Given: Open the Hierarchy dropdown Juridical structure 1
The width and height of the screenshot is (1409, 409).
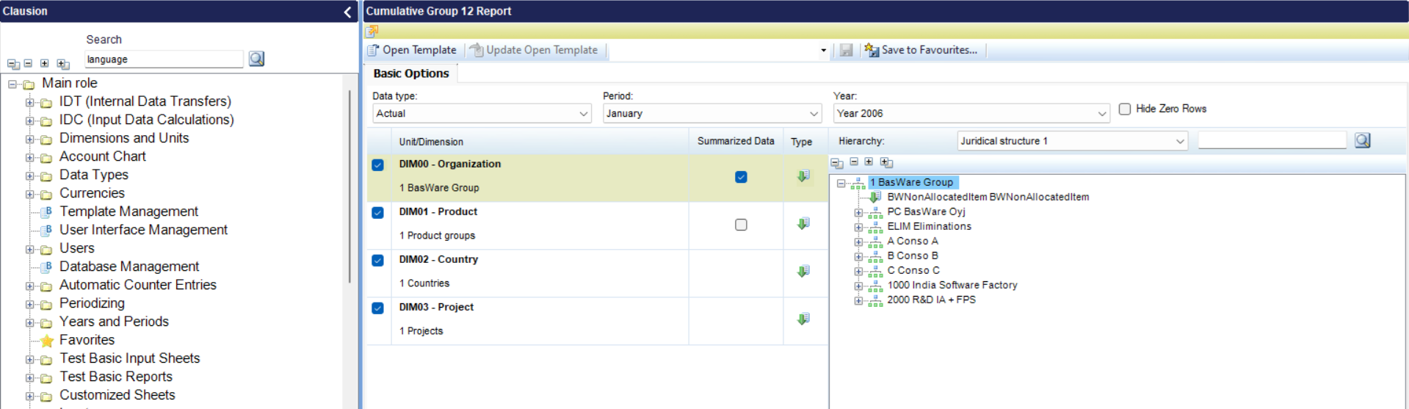Looking at the screenshot, I should pyautogui.click(x=1073, y=141).
